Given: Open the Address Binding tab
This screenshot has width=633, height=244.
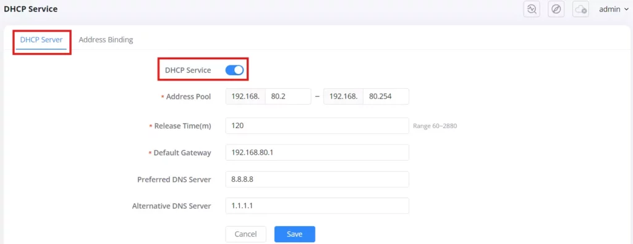Looking at the screenshot, I should 106,39.
